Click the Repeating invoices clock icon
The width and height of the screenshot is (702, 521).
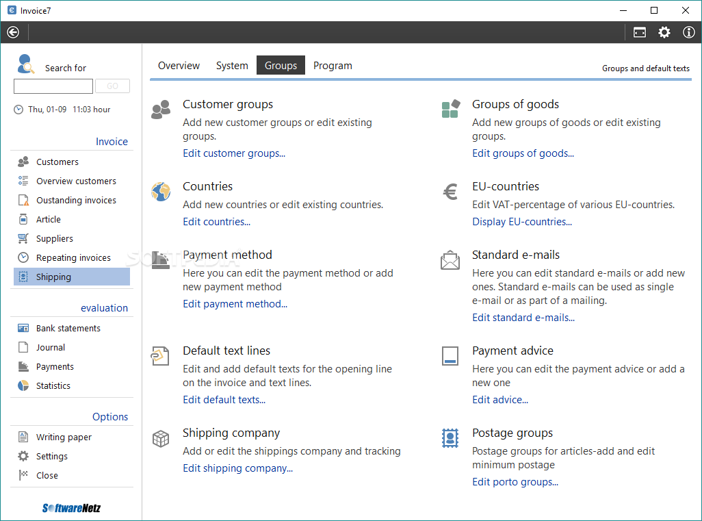coord(23,257)
